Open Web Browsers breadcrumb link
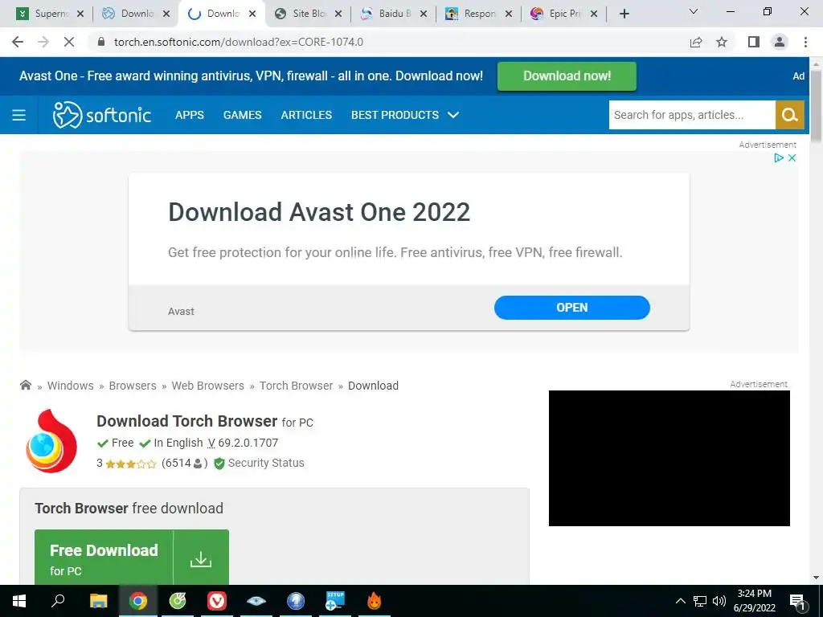 pos(208,386)
